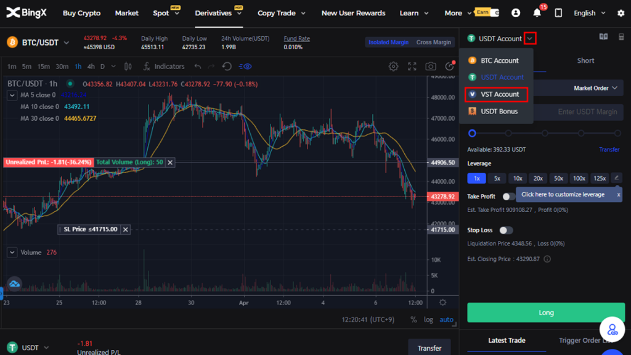The width and height of the screenshot is (631, 355).
Task: Click the mobile app download icon
Action: click(558, 13)
